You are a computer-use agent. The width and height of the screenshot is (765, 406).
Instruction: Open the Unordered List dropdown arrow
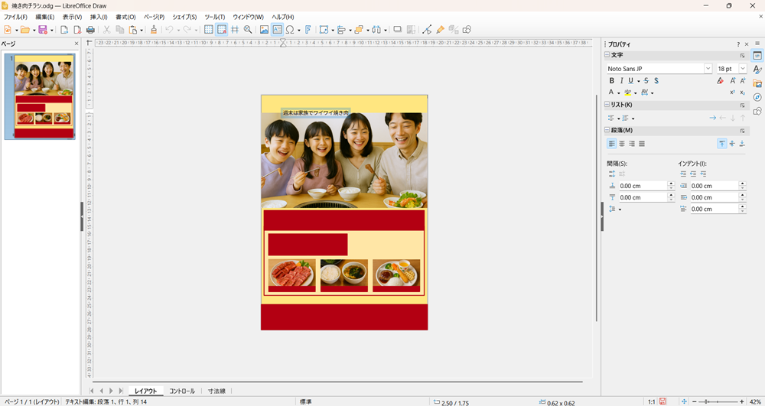point(619,119)
